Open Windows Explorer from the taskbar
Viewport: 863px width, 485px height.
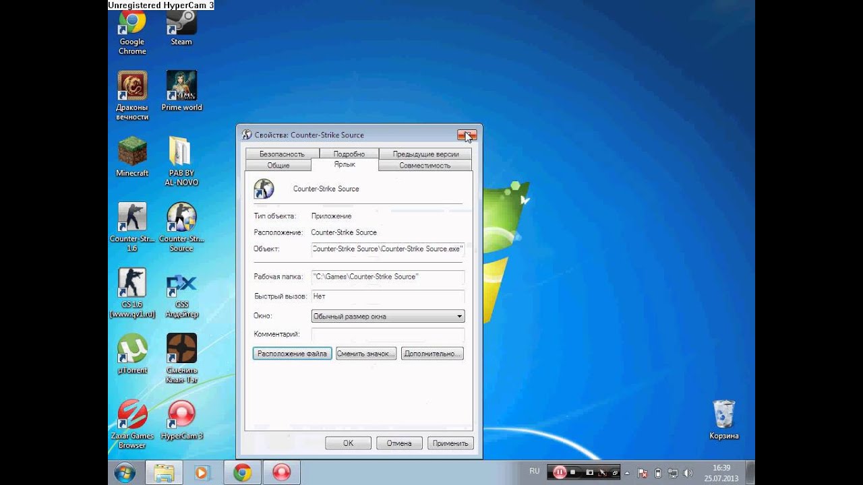pyautogui.click(x=163, y=473)
